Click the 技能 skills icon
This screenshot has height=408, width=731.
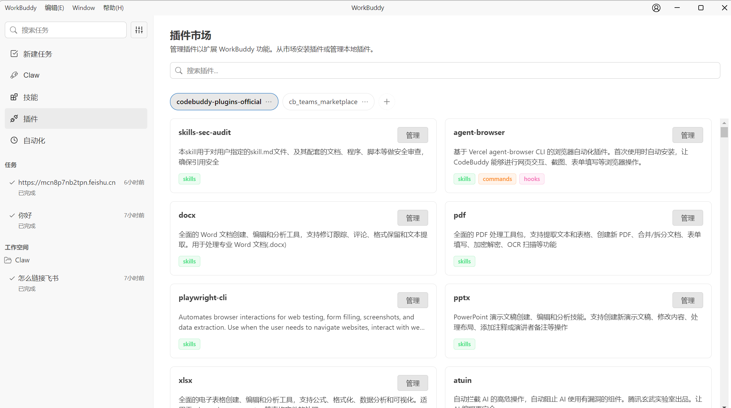pyautogui.click(x=14, y=97)
